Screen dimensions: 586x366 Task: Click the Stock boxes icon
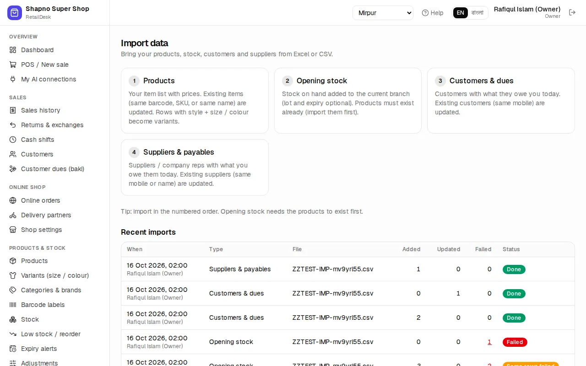coord(13,319)
